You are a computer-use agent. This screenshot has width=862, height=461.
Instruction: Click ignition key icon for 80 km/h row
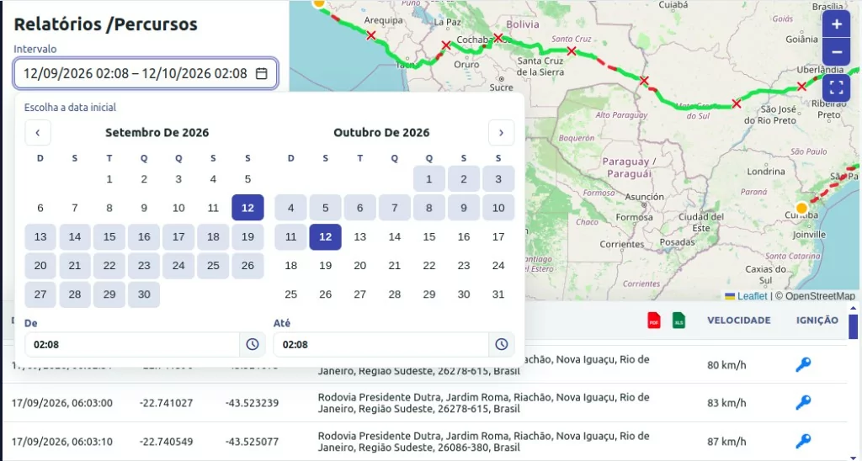pyautogui.click(x=803, y=364)
